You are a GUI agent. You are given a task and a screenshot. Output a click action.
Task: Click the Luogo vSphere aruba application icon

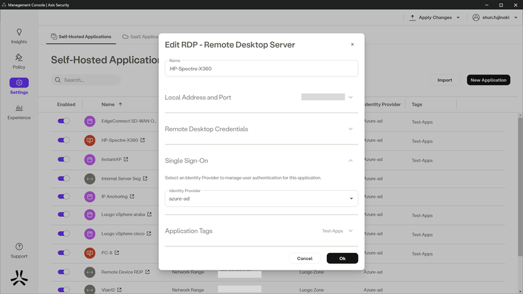[90, 215]
